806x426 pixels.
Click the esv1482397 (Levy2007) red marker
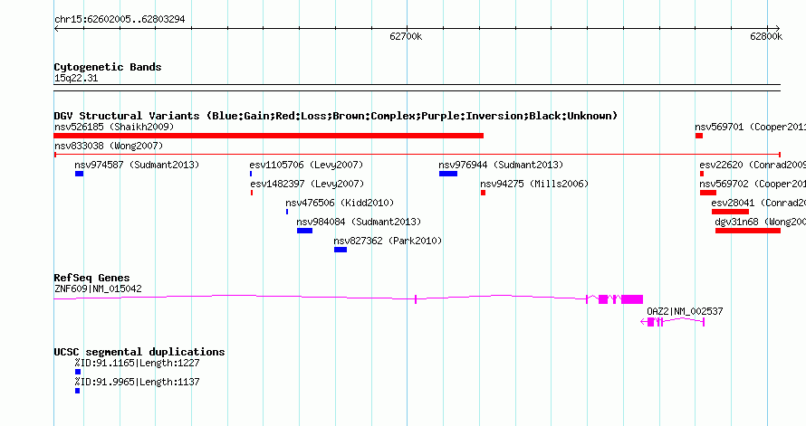[x=252, y=193]
